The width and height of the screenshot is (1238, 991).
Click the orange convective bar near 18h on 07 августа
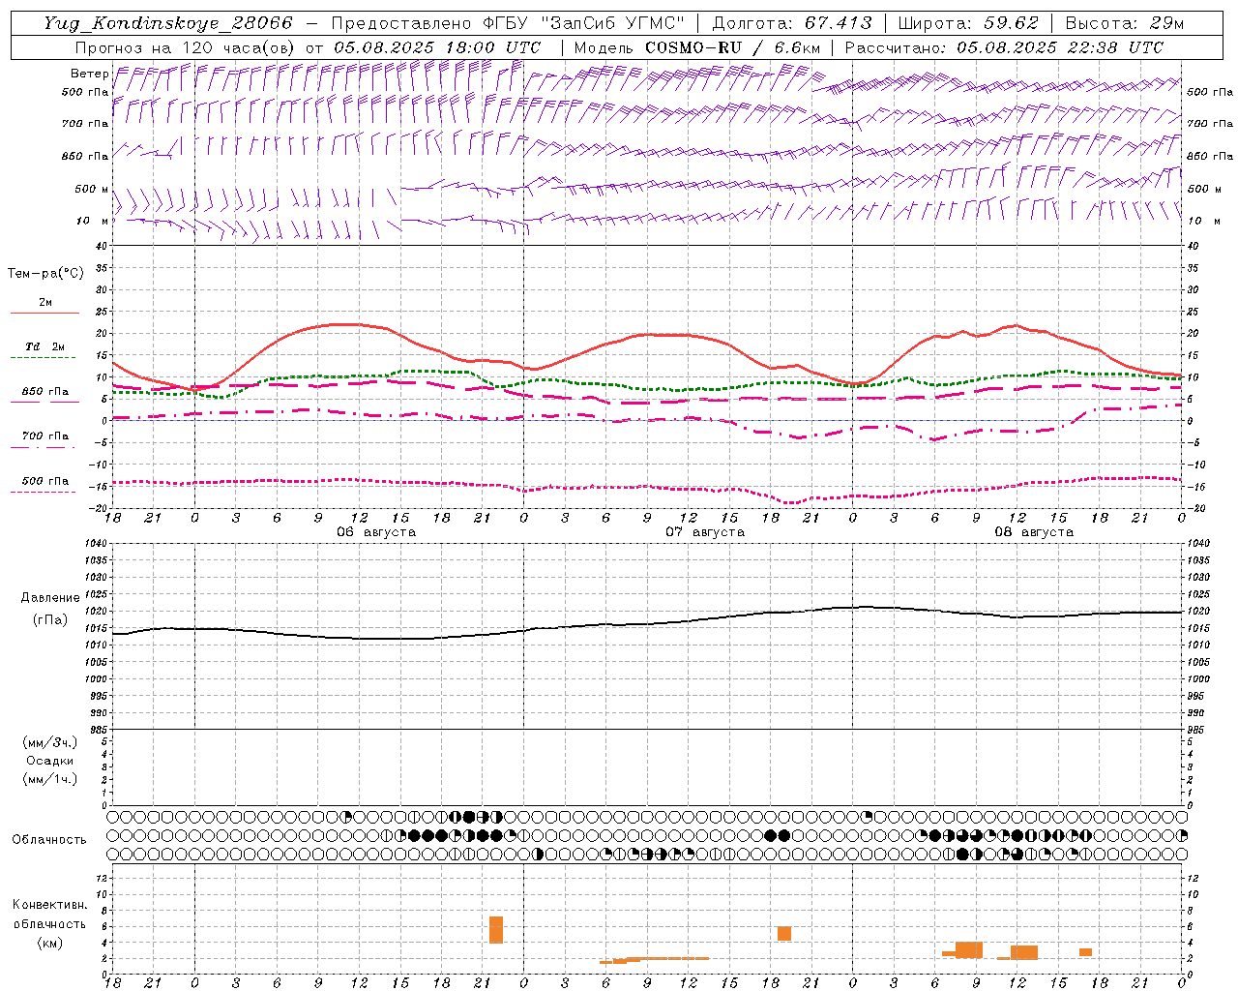tap(784, 934)
